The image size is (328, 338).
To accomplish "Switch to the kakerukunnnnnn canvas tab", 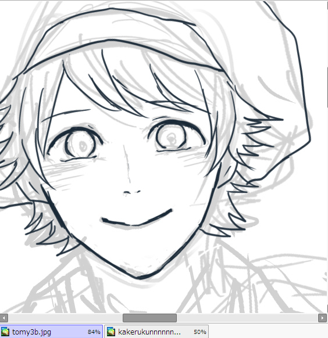I will (156, 332).
